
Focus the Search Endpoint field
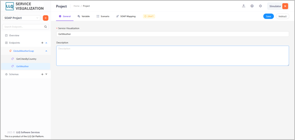point(26,27)
